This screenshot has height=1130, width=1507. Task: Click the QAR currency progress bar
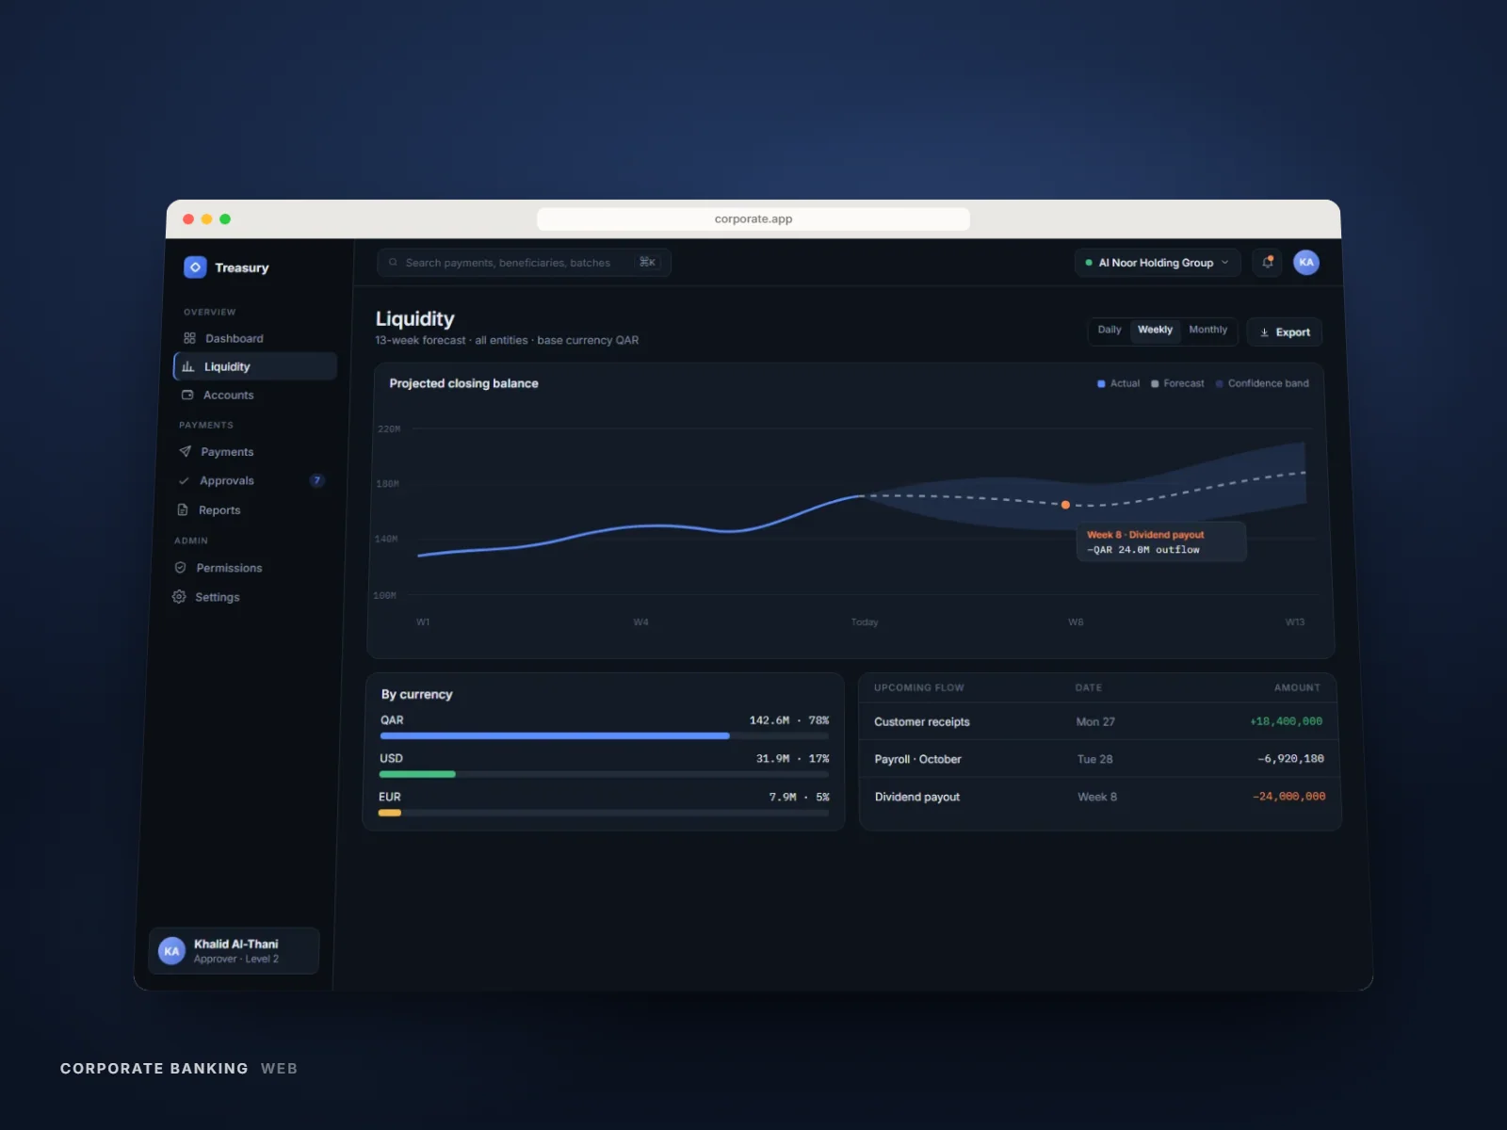(605, 735)
